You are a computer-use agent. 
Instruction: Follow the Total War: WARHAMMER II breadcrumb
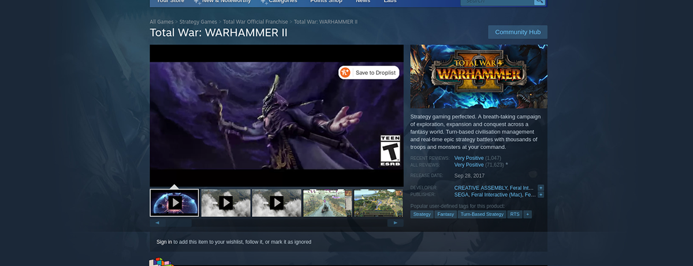click(x=326, y=22)
